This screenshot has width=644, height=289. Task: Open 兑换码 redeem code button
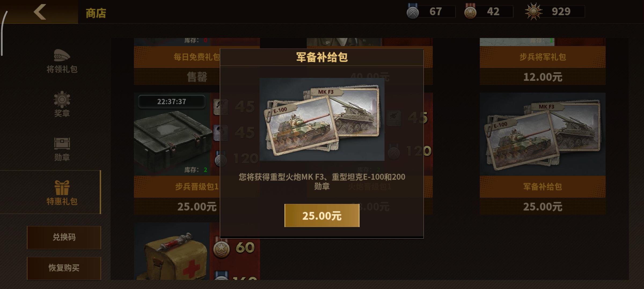pyautogui.click(x=64, y=238)
